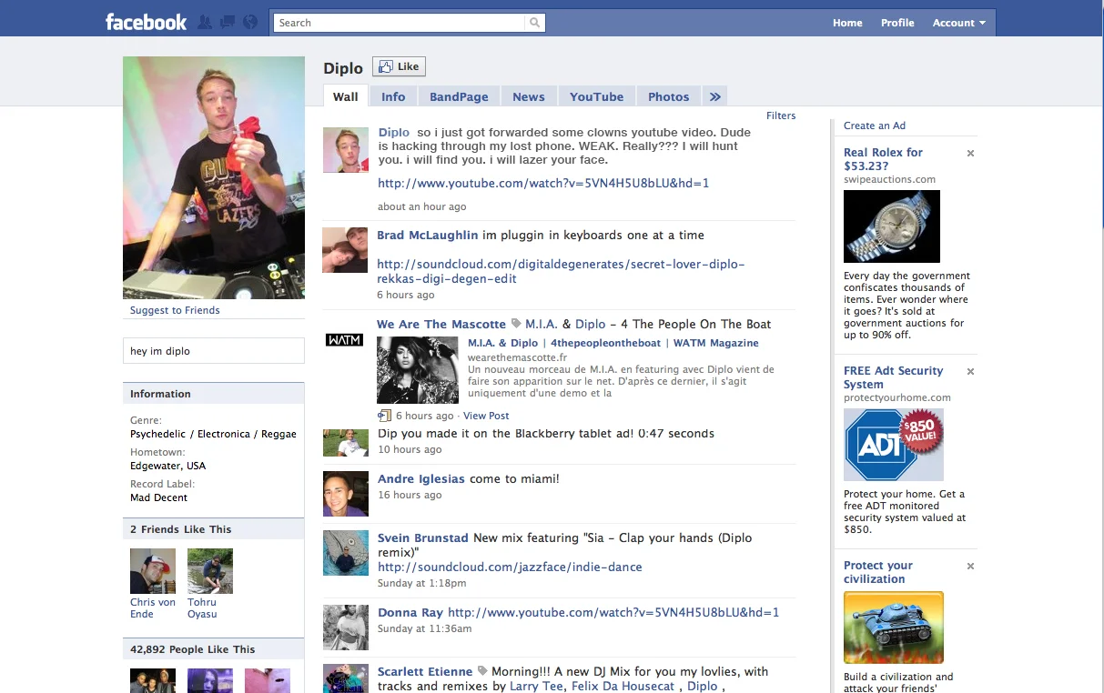The height and width of the screenshot is (693, 1104).
Task: Click the tank game ad image
Action: click(894, 628)
